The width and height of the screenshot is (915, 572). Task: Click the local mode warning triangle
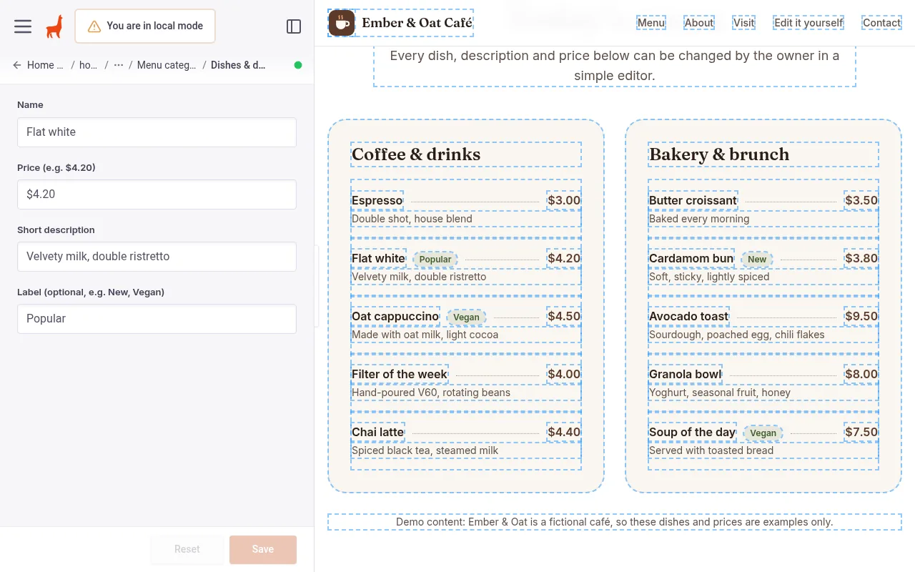click(x=94, y=26)
